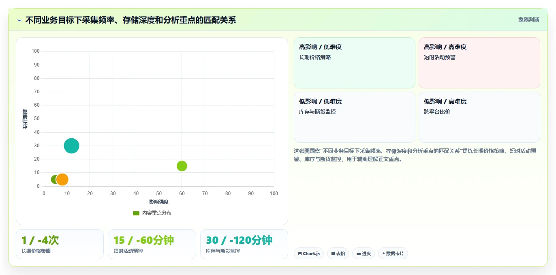Click the 执行难度 y-axis title
The width and height of the screenshot is (556, 275).
(25, 119)
